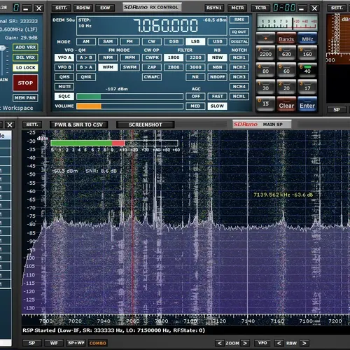Click PWR & SNR TO CSV button
Screen dimensions: 350x350
pos(78,125)
